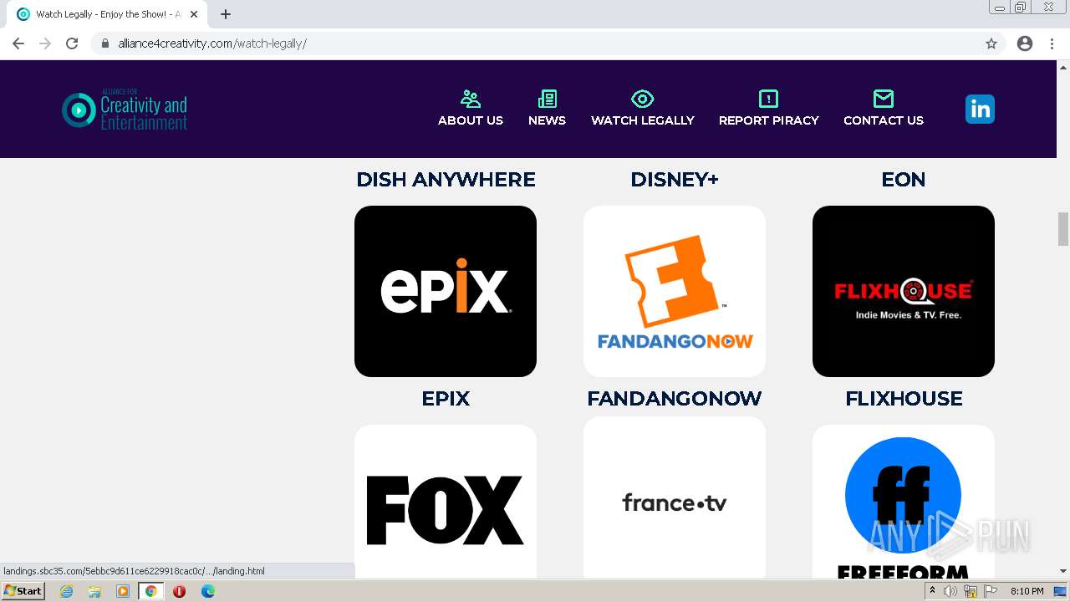Open the Report Piracy alert icon
The image size is (1070, 602).
pos(768,99)
